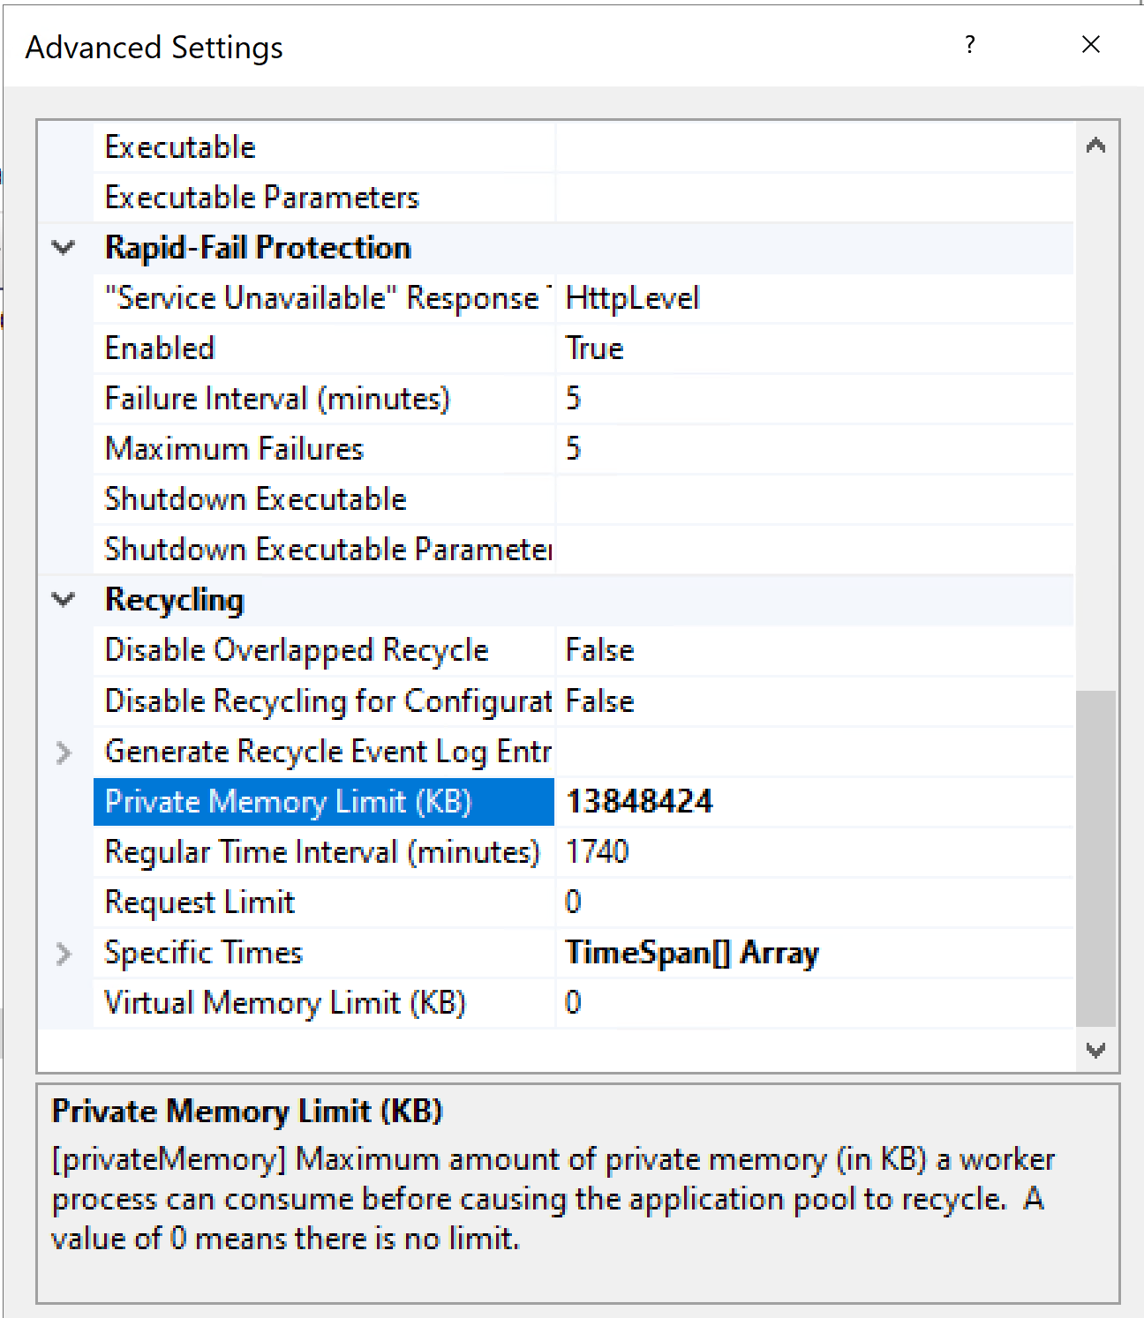Select the Request Limit property
The image size is (1144, 1318).
[x=323, y=902]
